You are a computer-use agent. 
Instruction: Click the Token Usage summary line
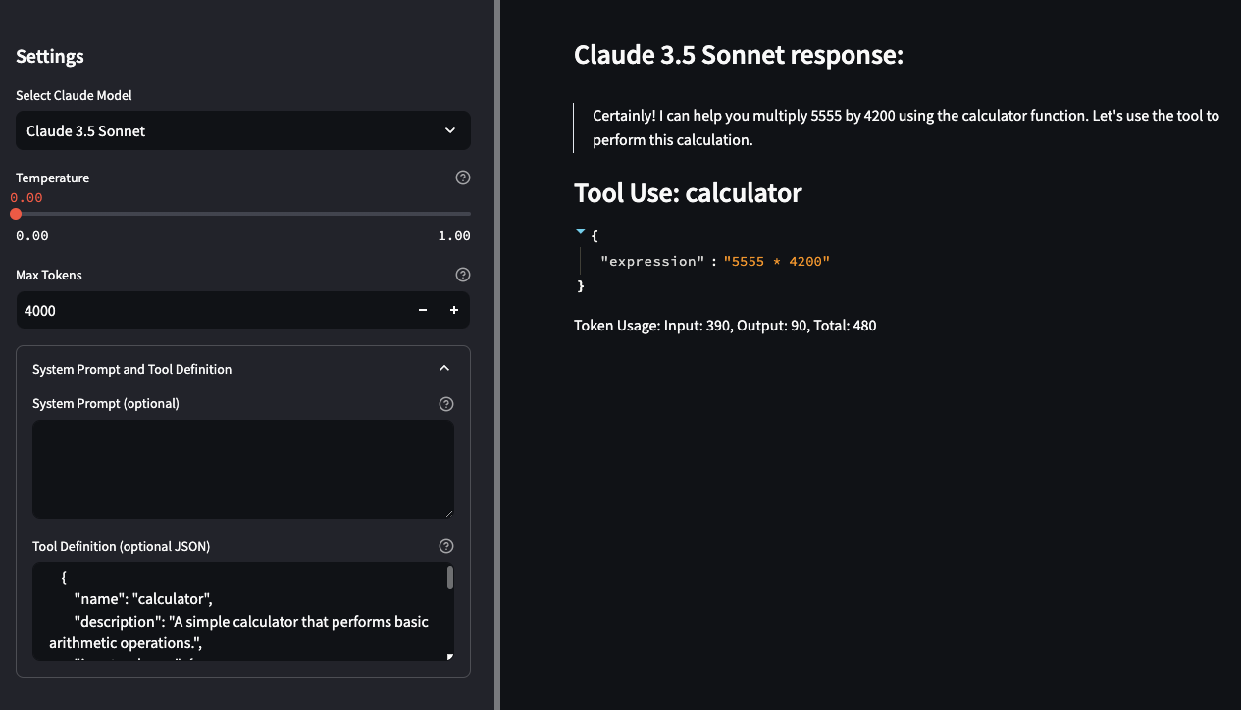[x=725, y=325]
